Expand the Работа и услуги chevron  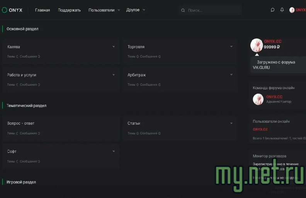[x=114, y=75]
